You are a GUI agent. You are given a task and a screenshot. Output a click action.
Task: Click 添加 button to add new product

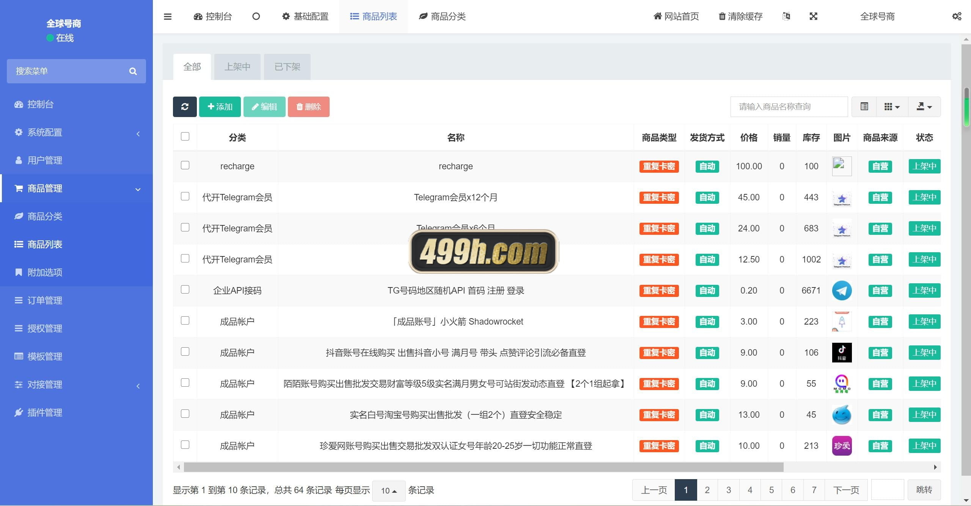tap(220, 106)
